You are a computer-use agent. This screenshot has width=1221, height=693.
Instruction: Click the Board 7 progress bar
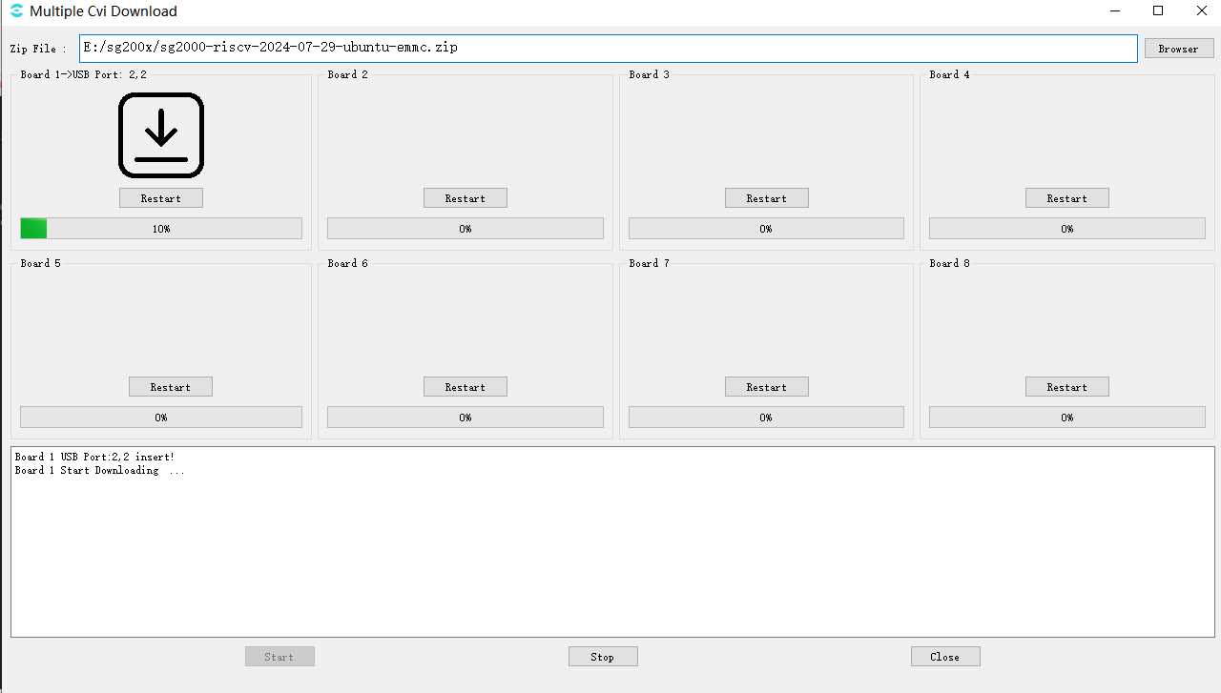766,418
